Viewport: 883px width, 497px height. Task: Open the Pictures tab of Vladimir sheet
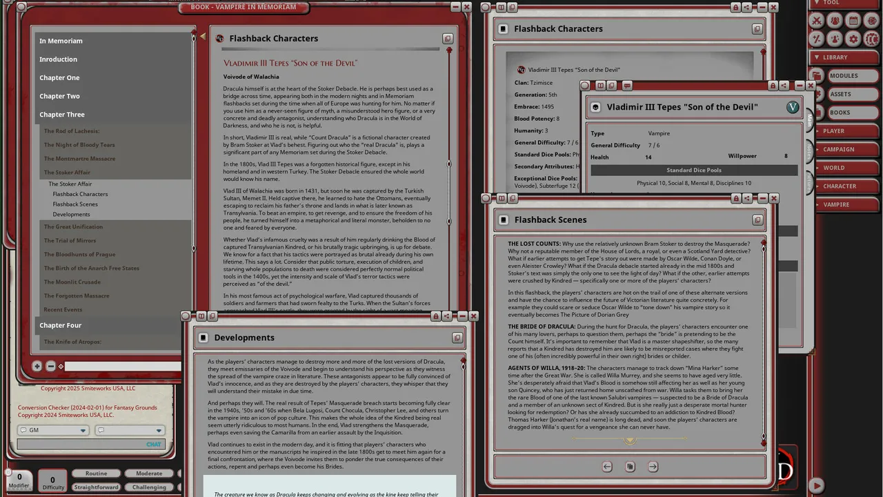pos(809,183)
